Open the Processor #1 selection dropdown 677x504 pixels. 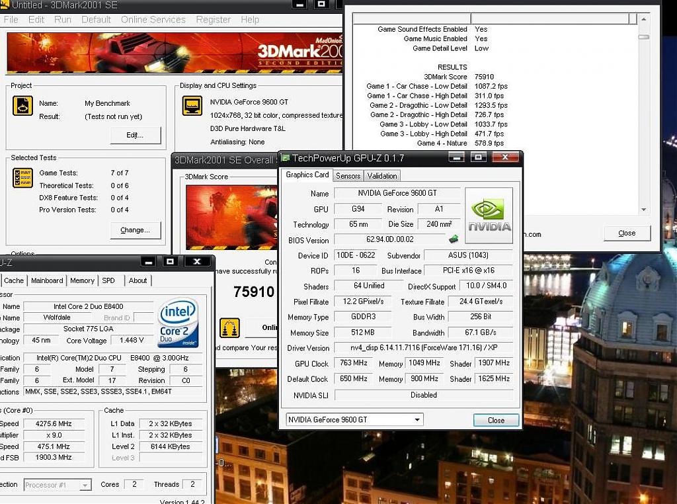click(85, 485)
